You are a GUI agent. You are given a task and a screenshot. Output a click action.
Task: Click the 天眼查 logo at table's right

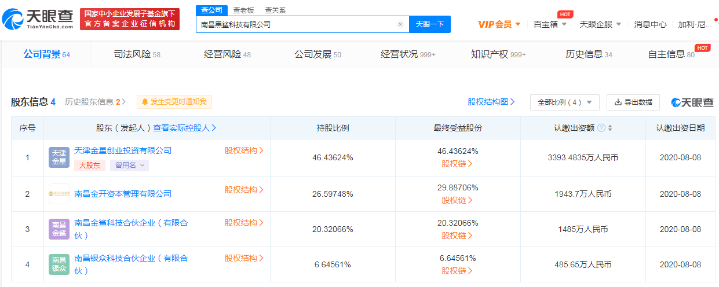pyautogui.click(x=692, y=102)
